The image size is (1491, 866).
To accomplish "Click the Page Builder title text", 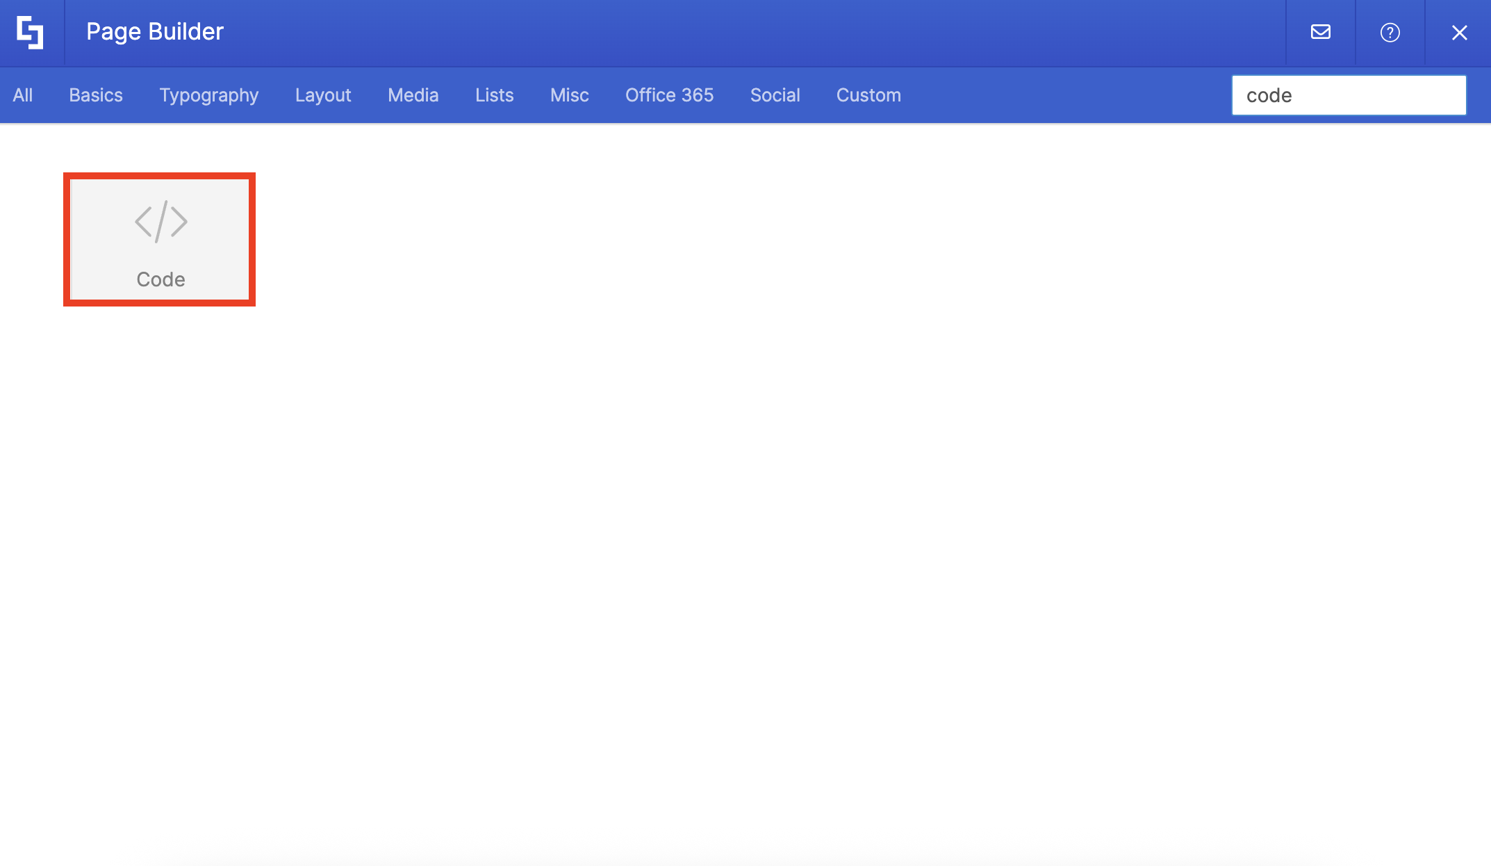I will click(x=154, y=32).
